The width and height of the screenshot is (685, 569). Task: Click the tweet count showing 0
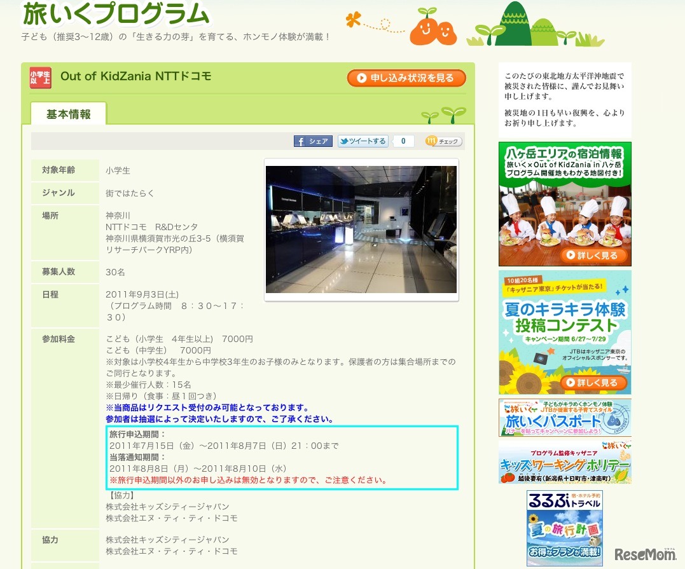point(402,141)
